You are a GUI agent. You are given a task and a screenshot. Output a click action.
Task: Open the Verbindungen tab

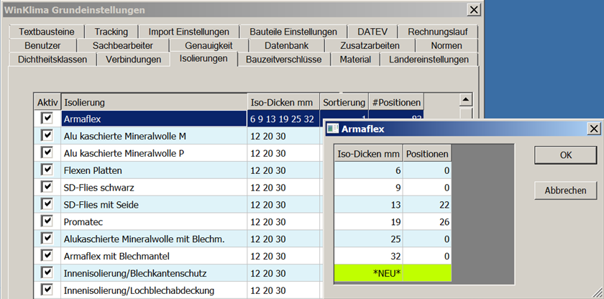point(133,60)
